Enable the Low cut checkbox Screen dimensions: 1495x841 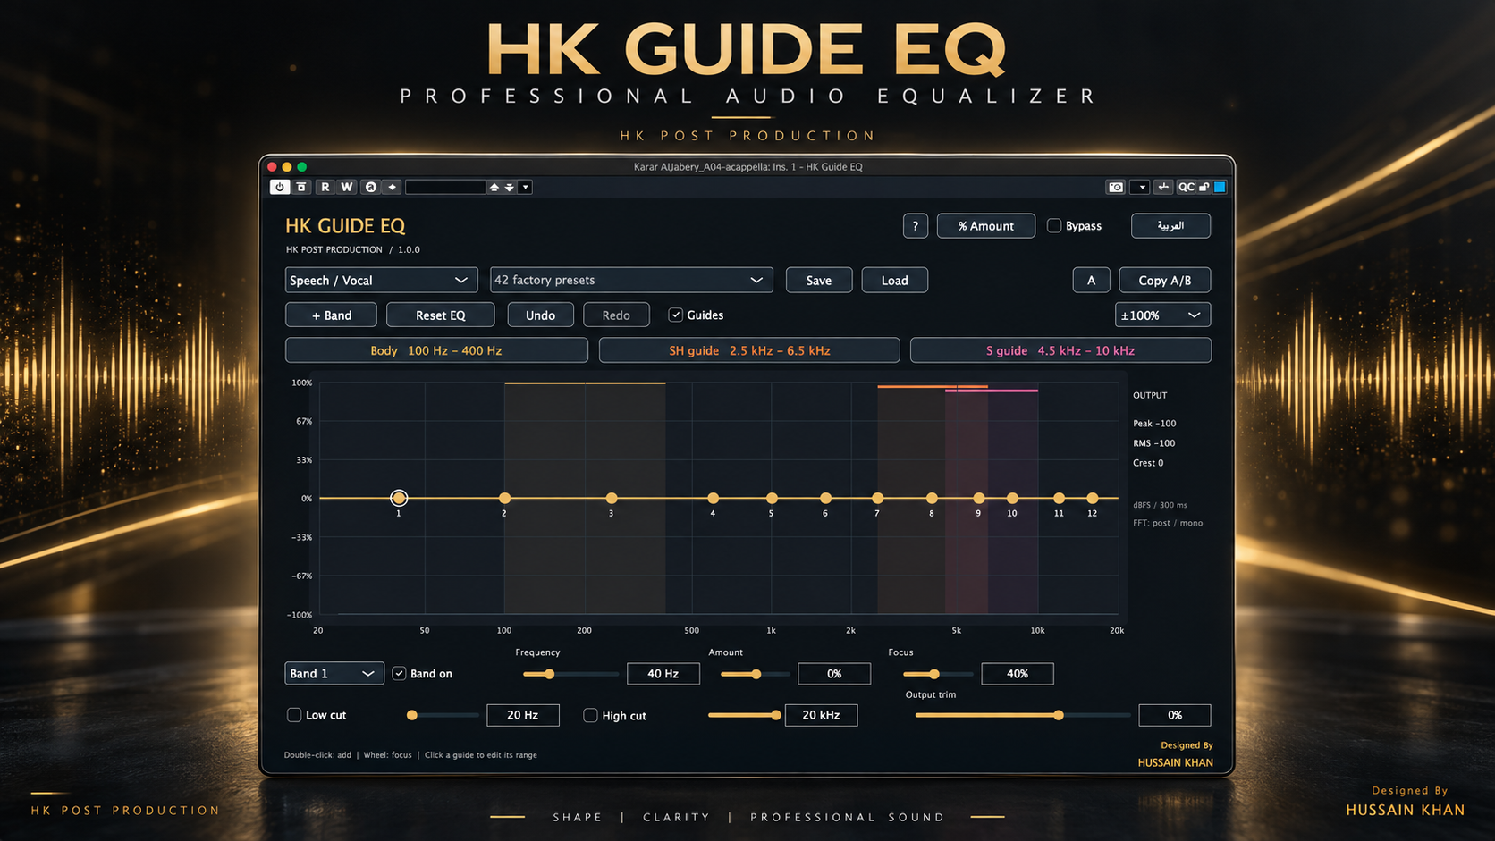point(294,715)
